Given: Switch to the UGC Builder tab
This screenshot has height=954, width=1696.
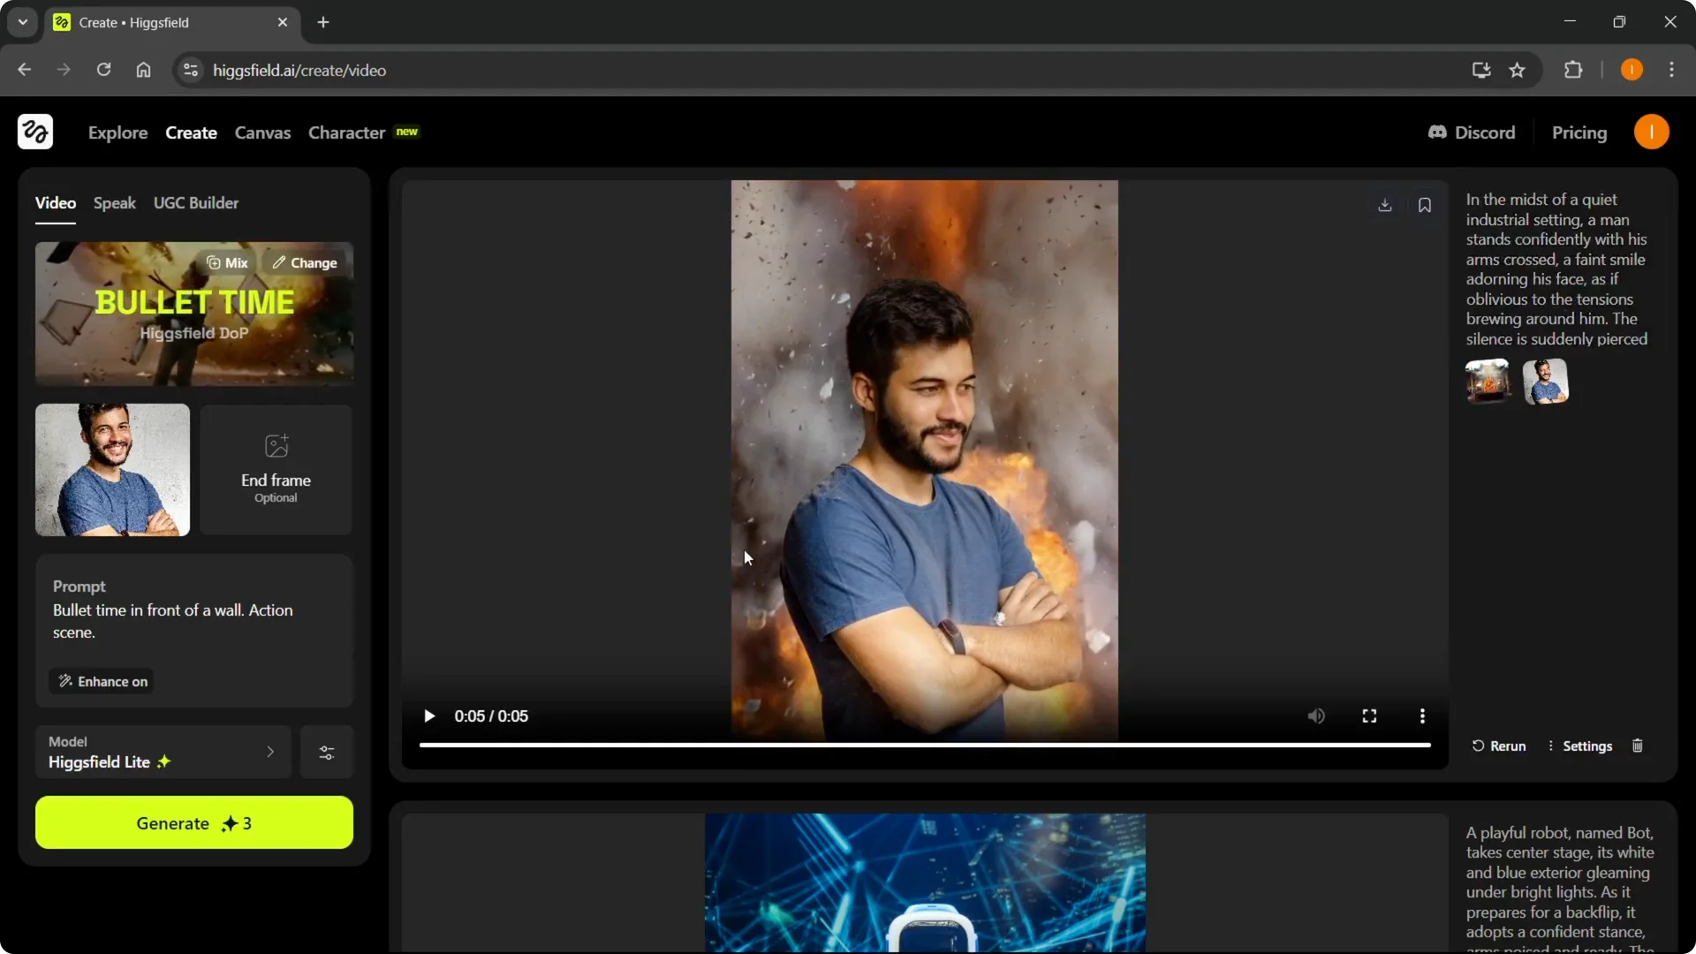Looking at the screenshot, I should [x=196, y=203].
